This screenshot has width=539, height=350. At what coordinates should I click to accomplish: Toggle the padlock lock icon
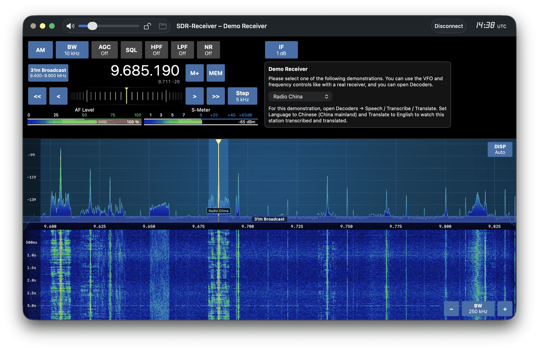pos(148,26)
